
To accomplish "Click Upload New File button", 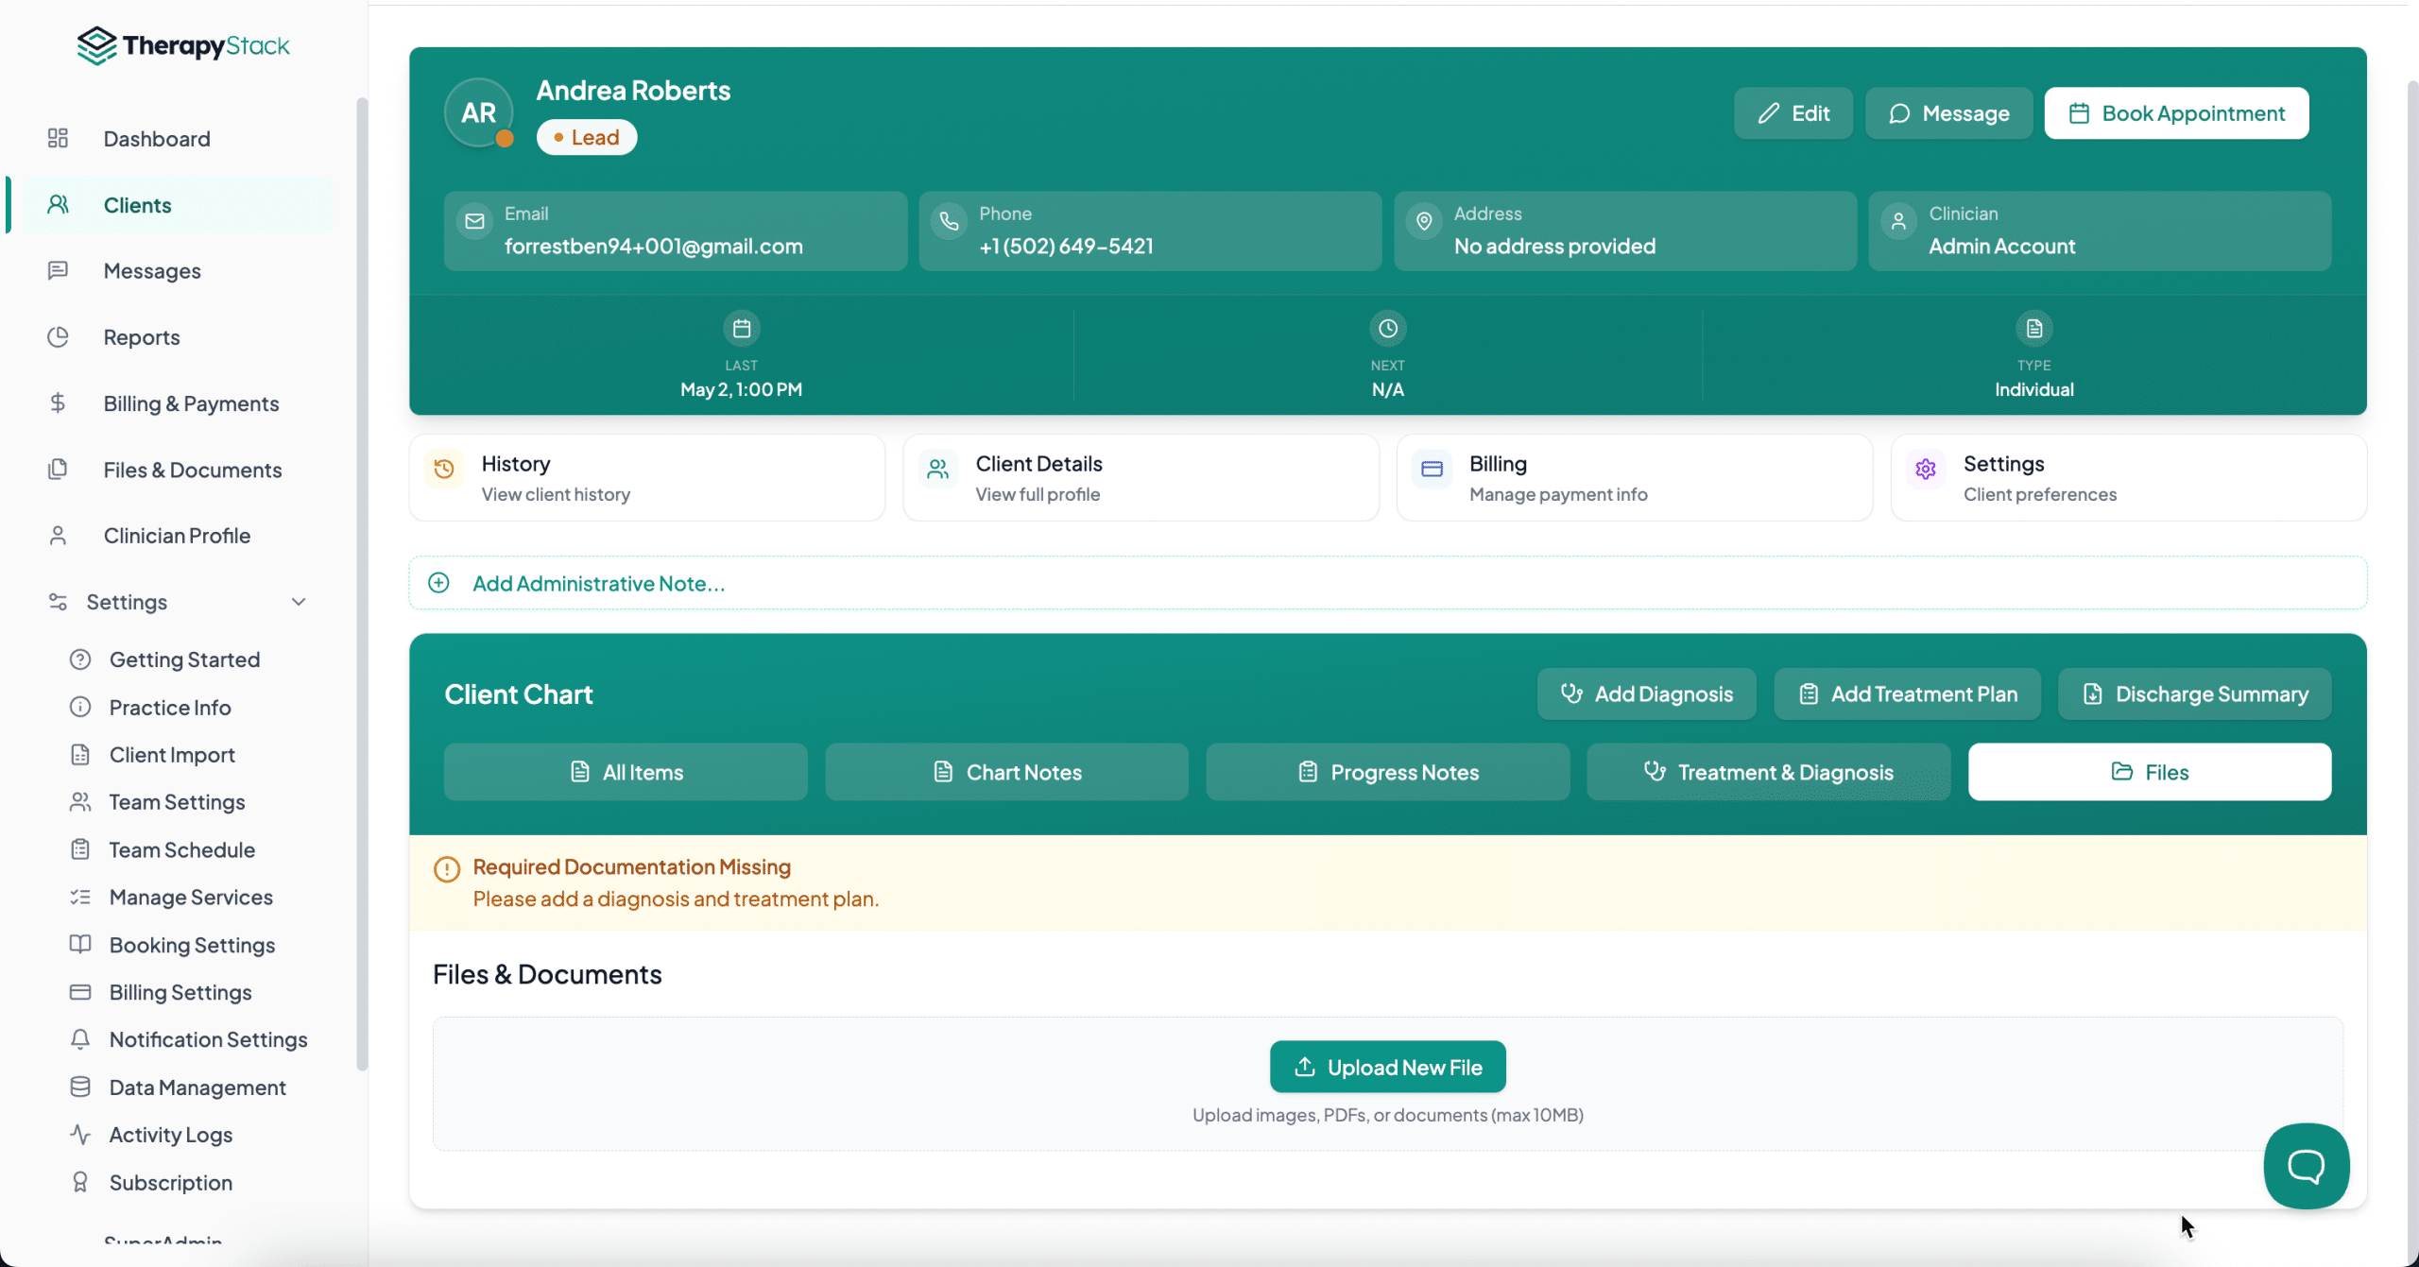I will tap(1387, 1067).
